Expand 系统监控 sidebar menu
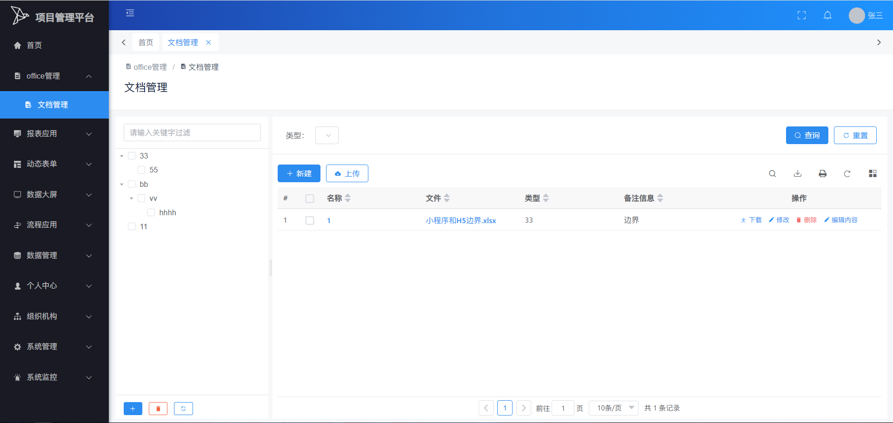The height and width of the screenshot is (423, 893). coord(54,377)
